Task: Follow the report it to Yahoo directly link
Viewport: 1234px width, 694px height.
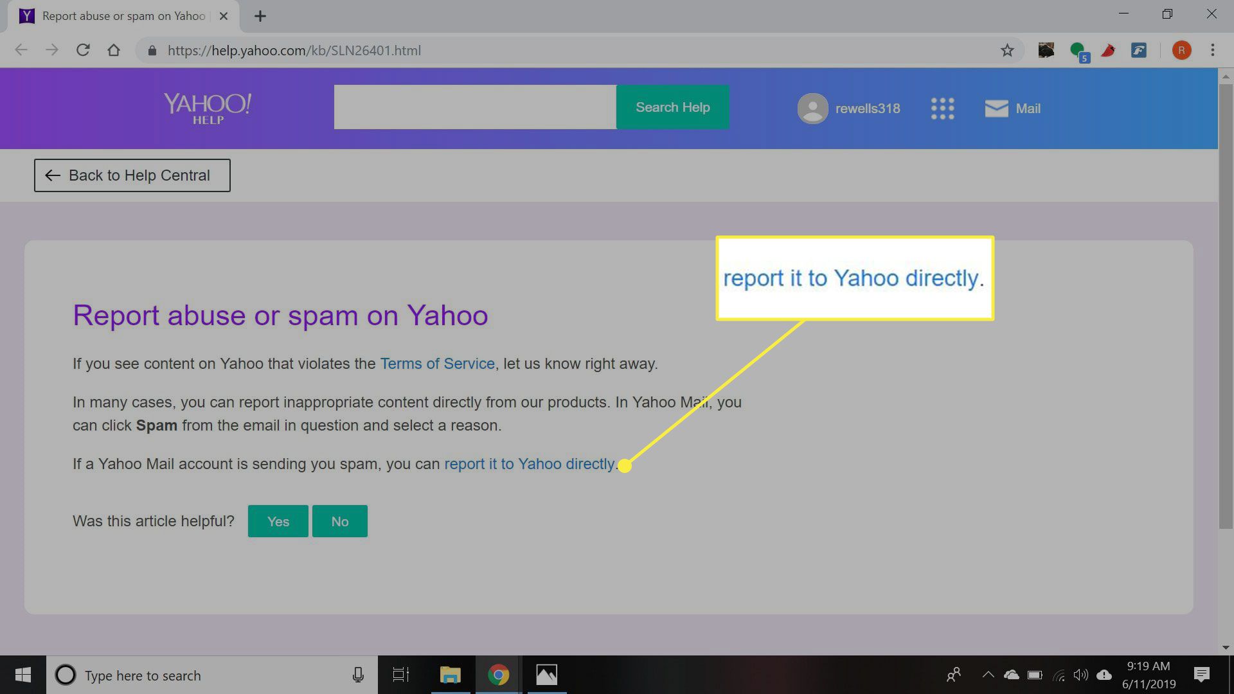Action: (530, 464)
